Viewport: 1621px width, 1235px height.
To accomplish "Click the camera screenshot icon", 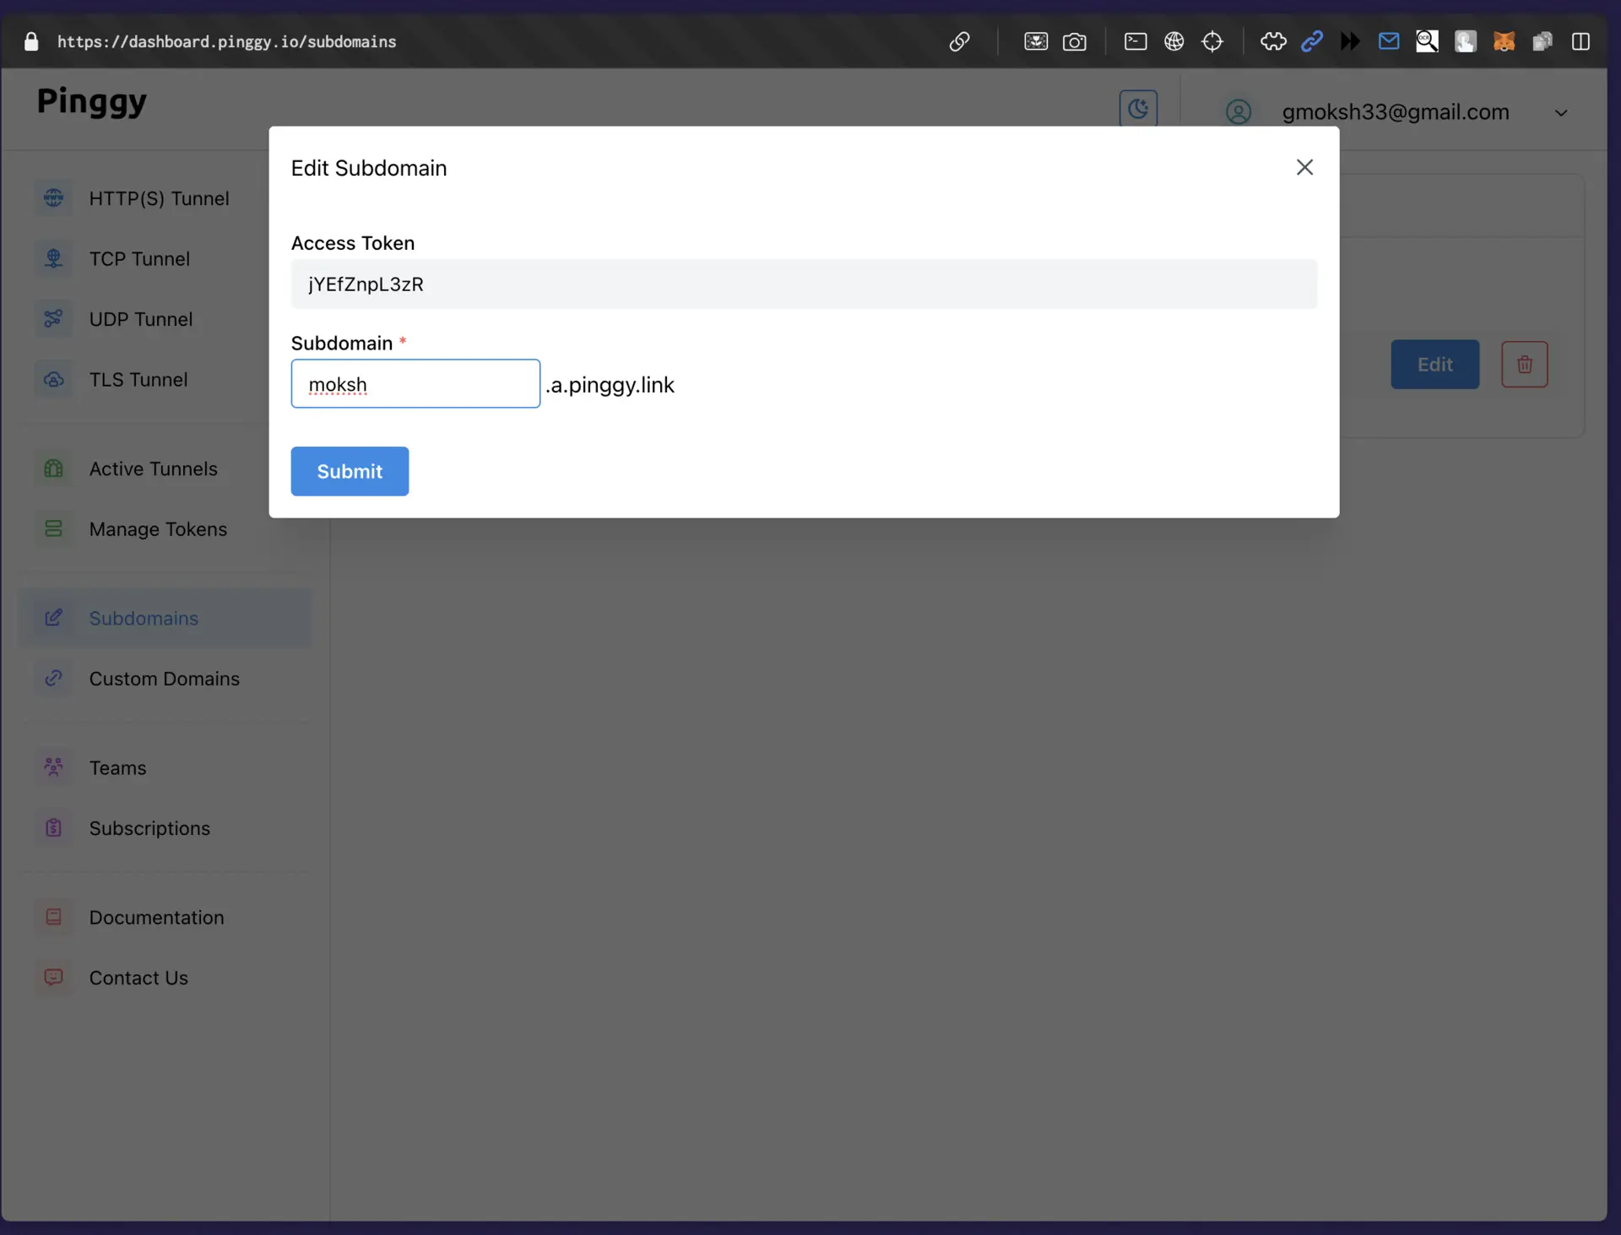I will [x=1074, y=41].
